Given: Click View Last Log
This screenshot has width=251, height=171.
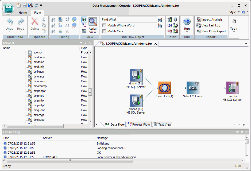Looking at the screenshot, I should click(208, 25).
